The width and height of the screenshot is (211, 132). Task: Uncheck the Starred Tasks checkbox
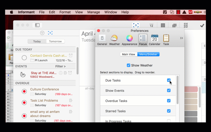click(169, 111)
